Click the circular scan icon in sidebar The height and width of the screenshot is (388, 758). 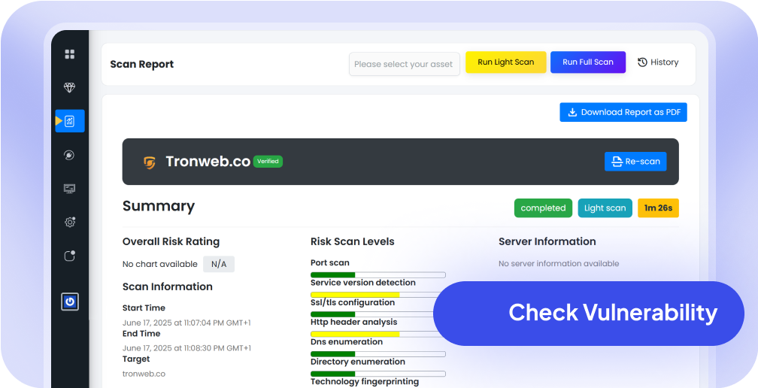(x=70, y=155)
